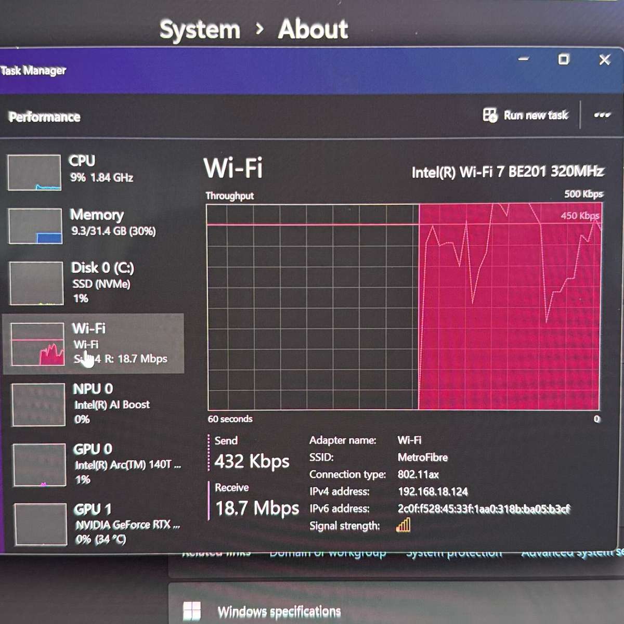Image resolution: width=624 pixels, height=624 pixels.
Task: Select Disk 0 (C:) entry
Action: tap(94, 283)
